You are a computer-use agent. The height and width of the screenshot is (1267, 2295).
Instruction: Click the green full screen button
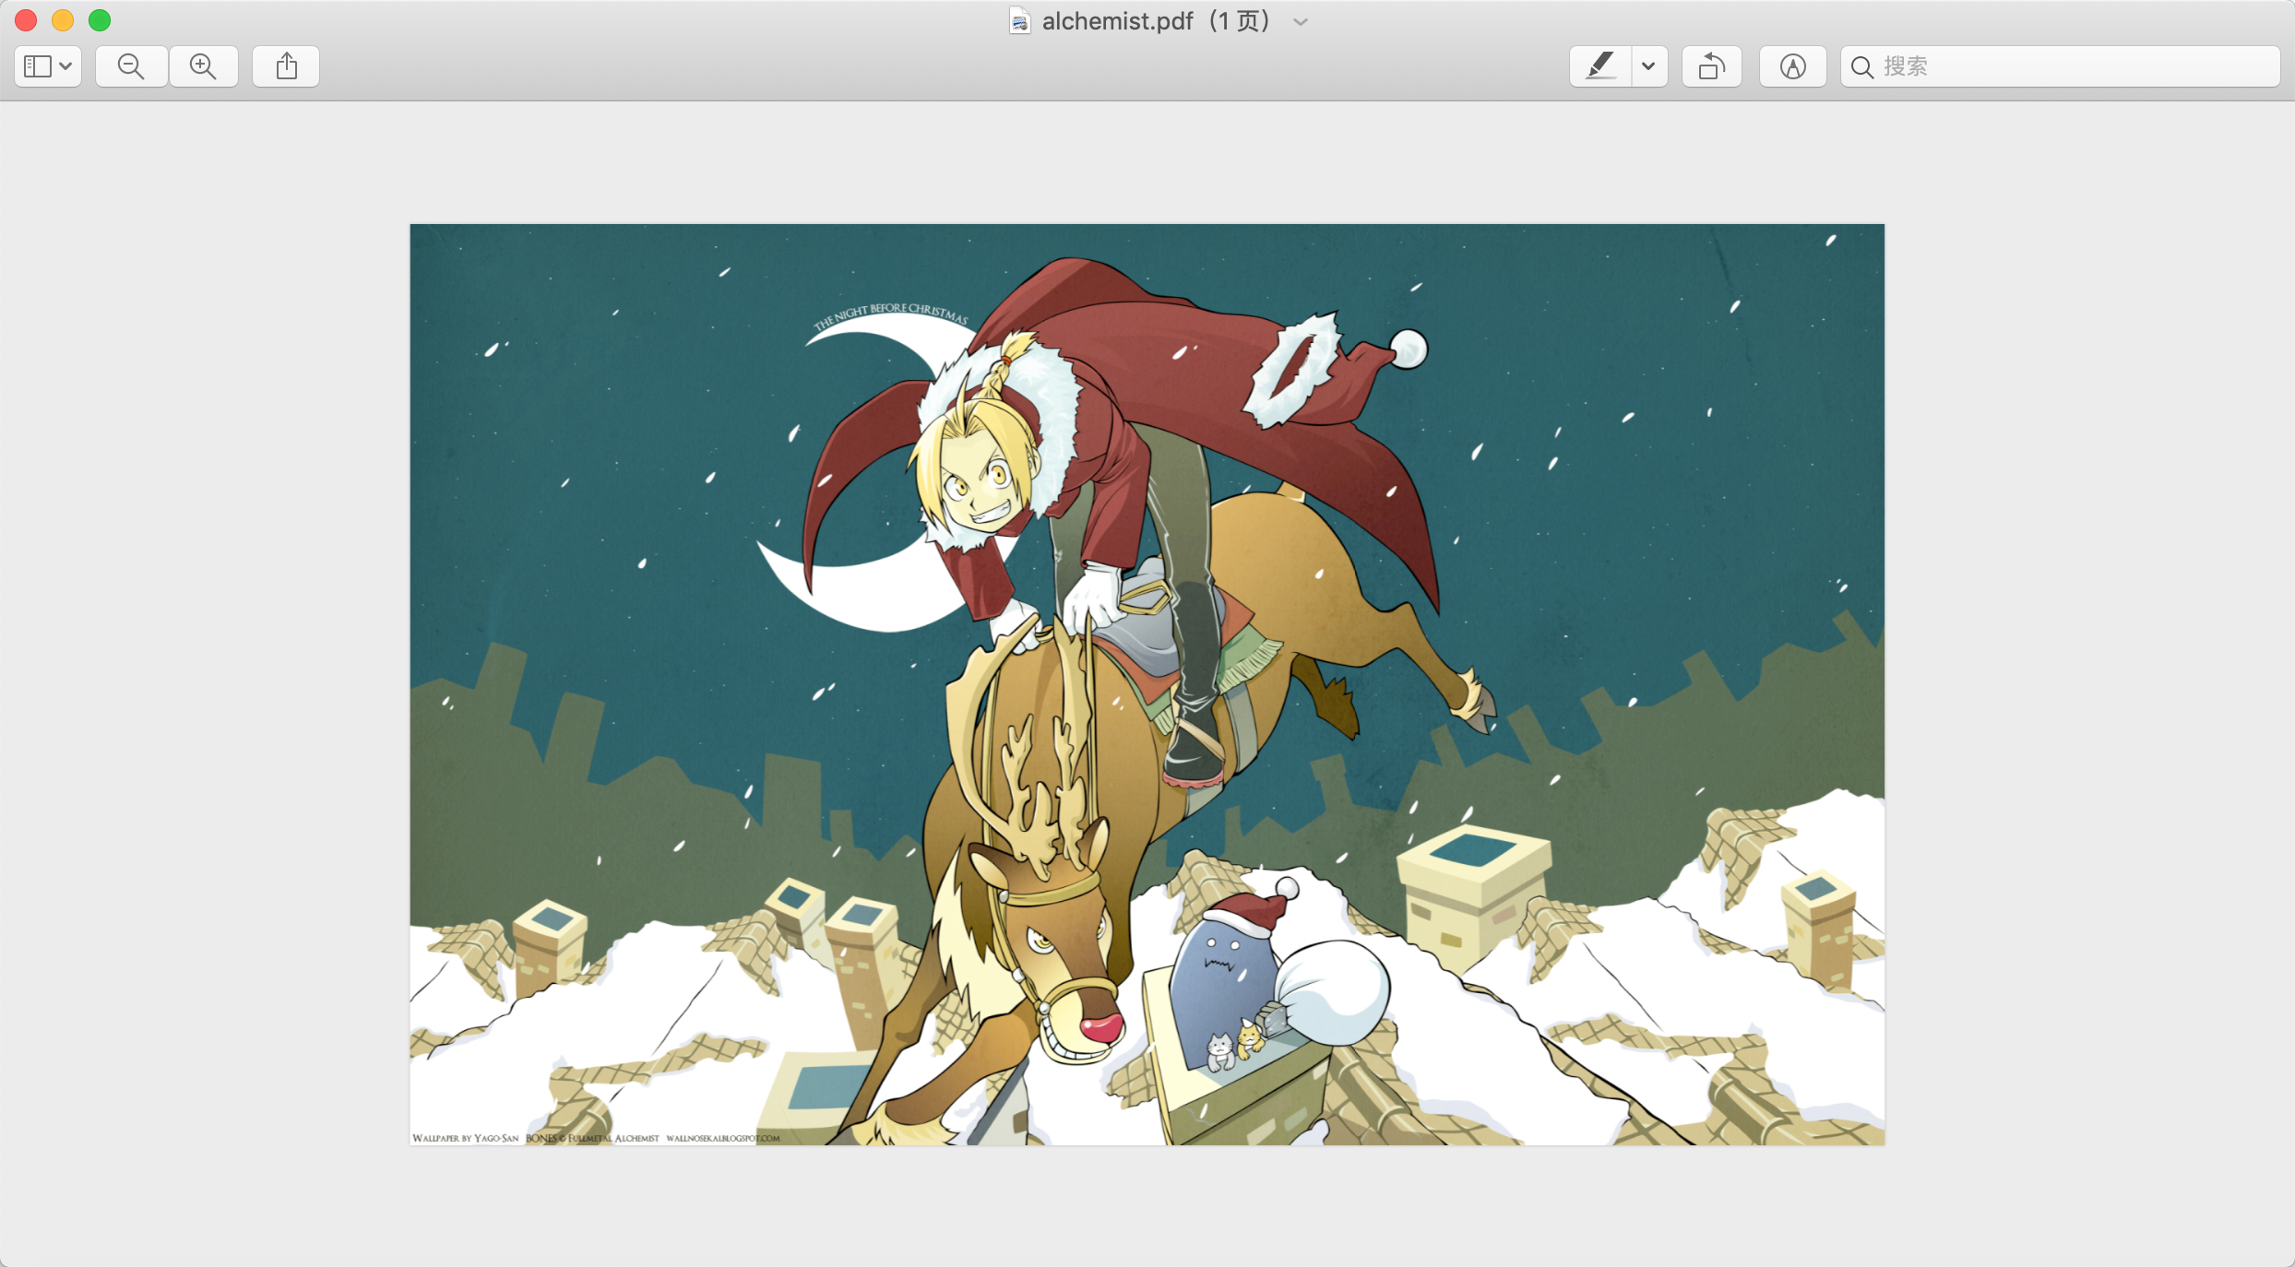[x=100, y=20]
